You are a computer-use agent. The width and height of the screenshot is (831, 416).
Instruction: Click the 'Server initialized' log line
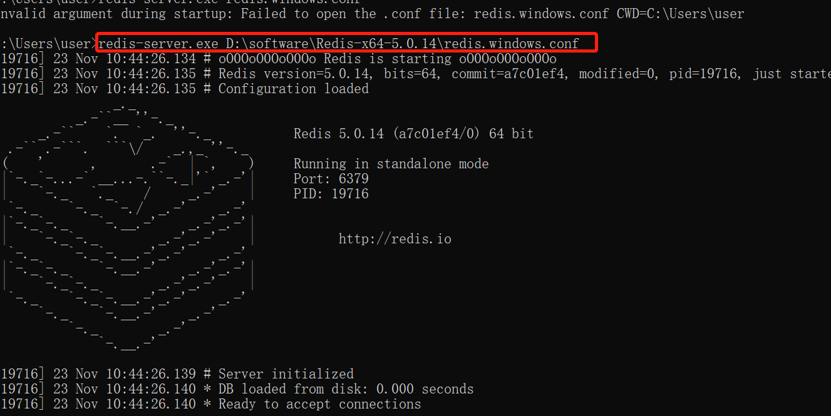click(x=177, y=374)
